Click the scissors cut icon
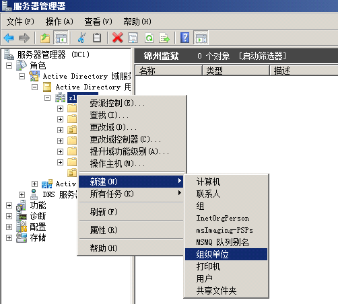The image size is (338, 304). point(81,38)
